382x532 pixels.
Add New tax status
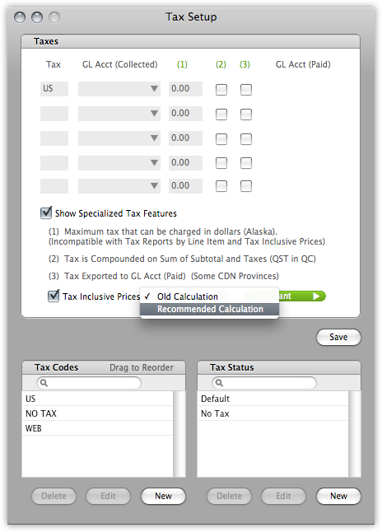pyautogui.click(x=338, y=496)
